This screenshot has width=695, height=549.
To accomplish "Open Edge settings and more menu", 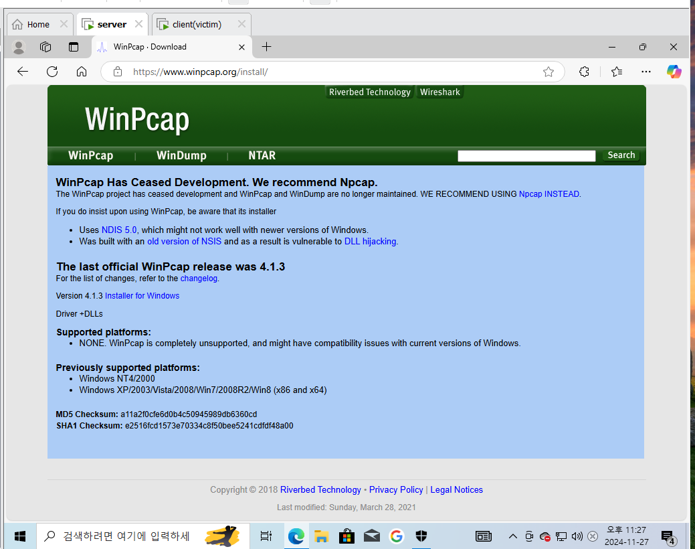I will (x=646, y=72).
